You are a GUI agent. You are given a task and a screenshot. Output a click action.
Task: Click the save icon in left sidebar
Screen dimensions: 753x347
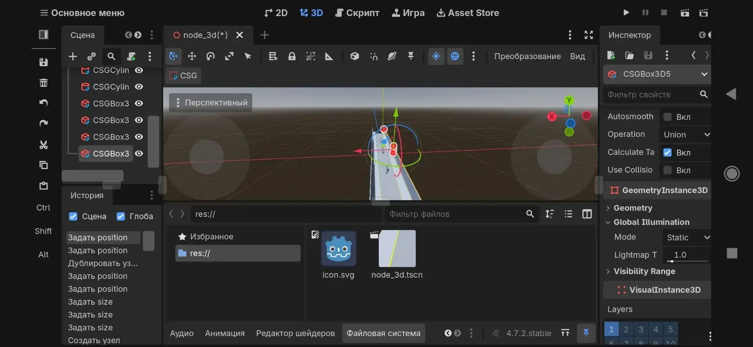pos(44,62)
